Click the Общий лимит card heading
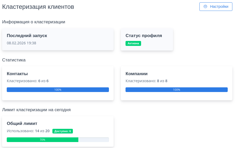236x148 pixels. (x=22, y=123)
